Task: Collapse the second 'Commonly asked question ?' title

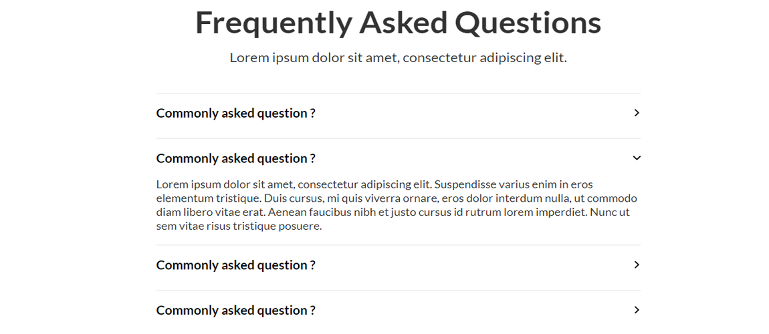Action: [235, 159]
